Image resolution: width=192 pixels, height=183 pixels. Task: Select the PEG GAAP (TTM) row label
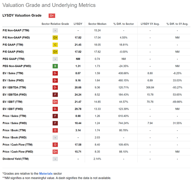13,59
